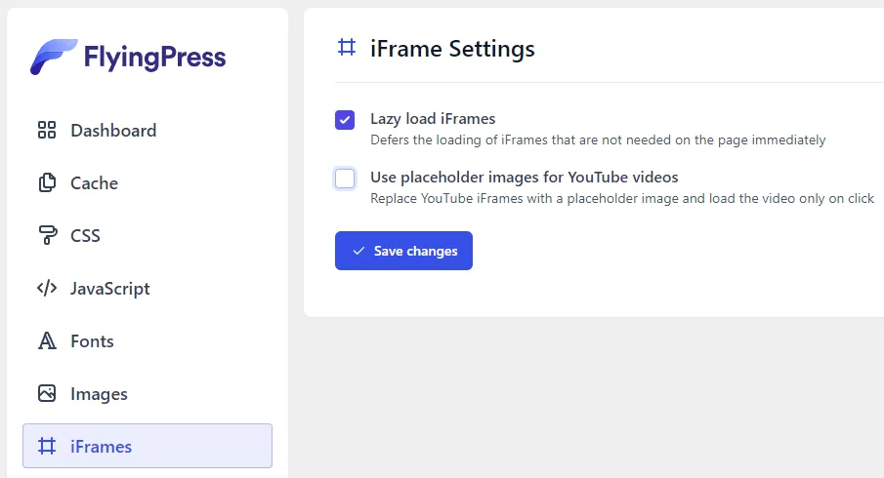Click 'Use placeholder images for YouTube videos' label
Viewport: 884px width, 478px height.
click(x=524, y=178)
